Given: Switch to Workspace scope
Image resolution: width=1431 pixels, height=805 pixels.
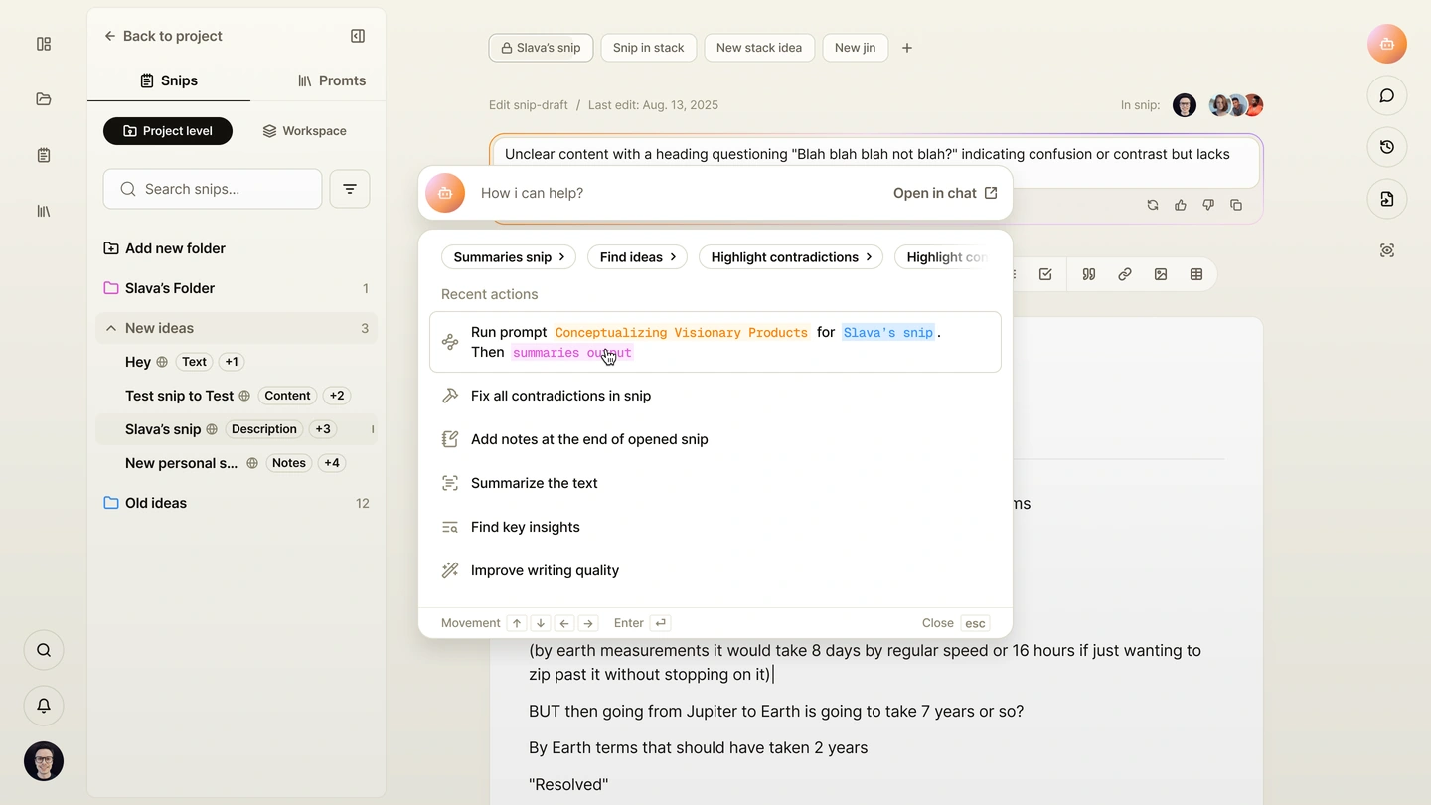Looking at the screenshot, I should pos(305,131).
